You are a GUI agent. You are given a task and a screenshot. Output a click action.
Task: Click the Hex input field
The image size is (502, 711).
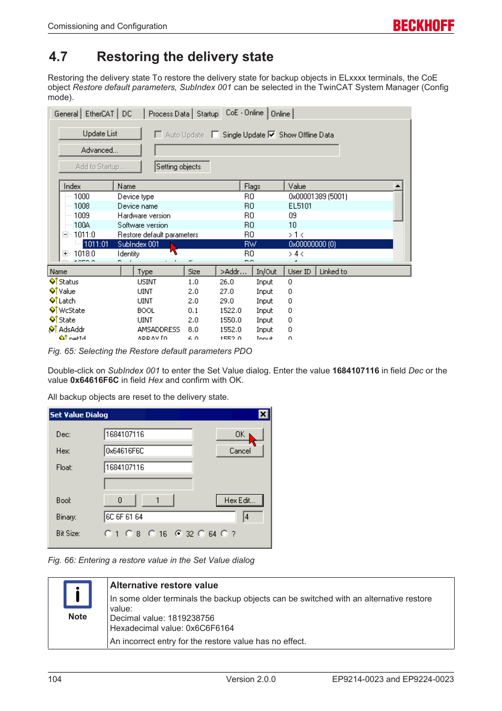click(148, 451)
